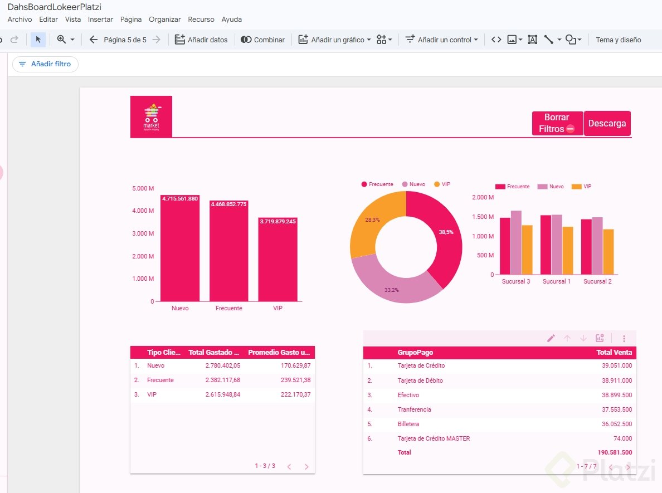This screenshot has width=662, height=493.
Task: Click sort descending down arrow icon on table
Action: pos(583,338)
